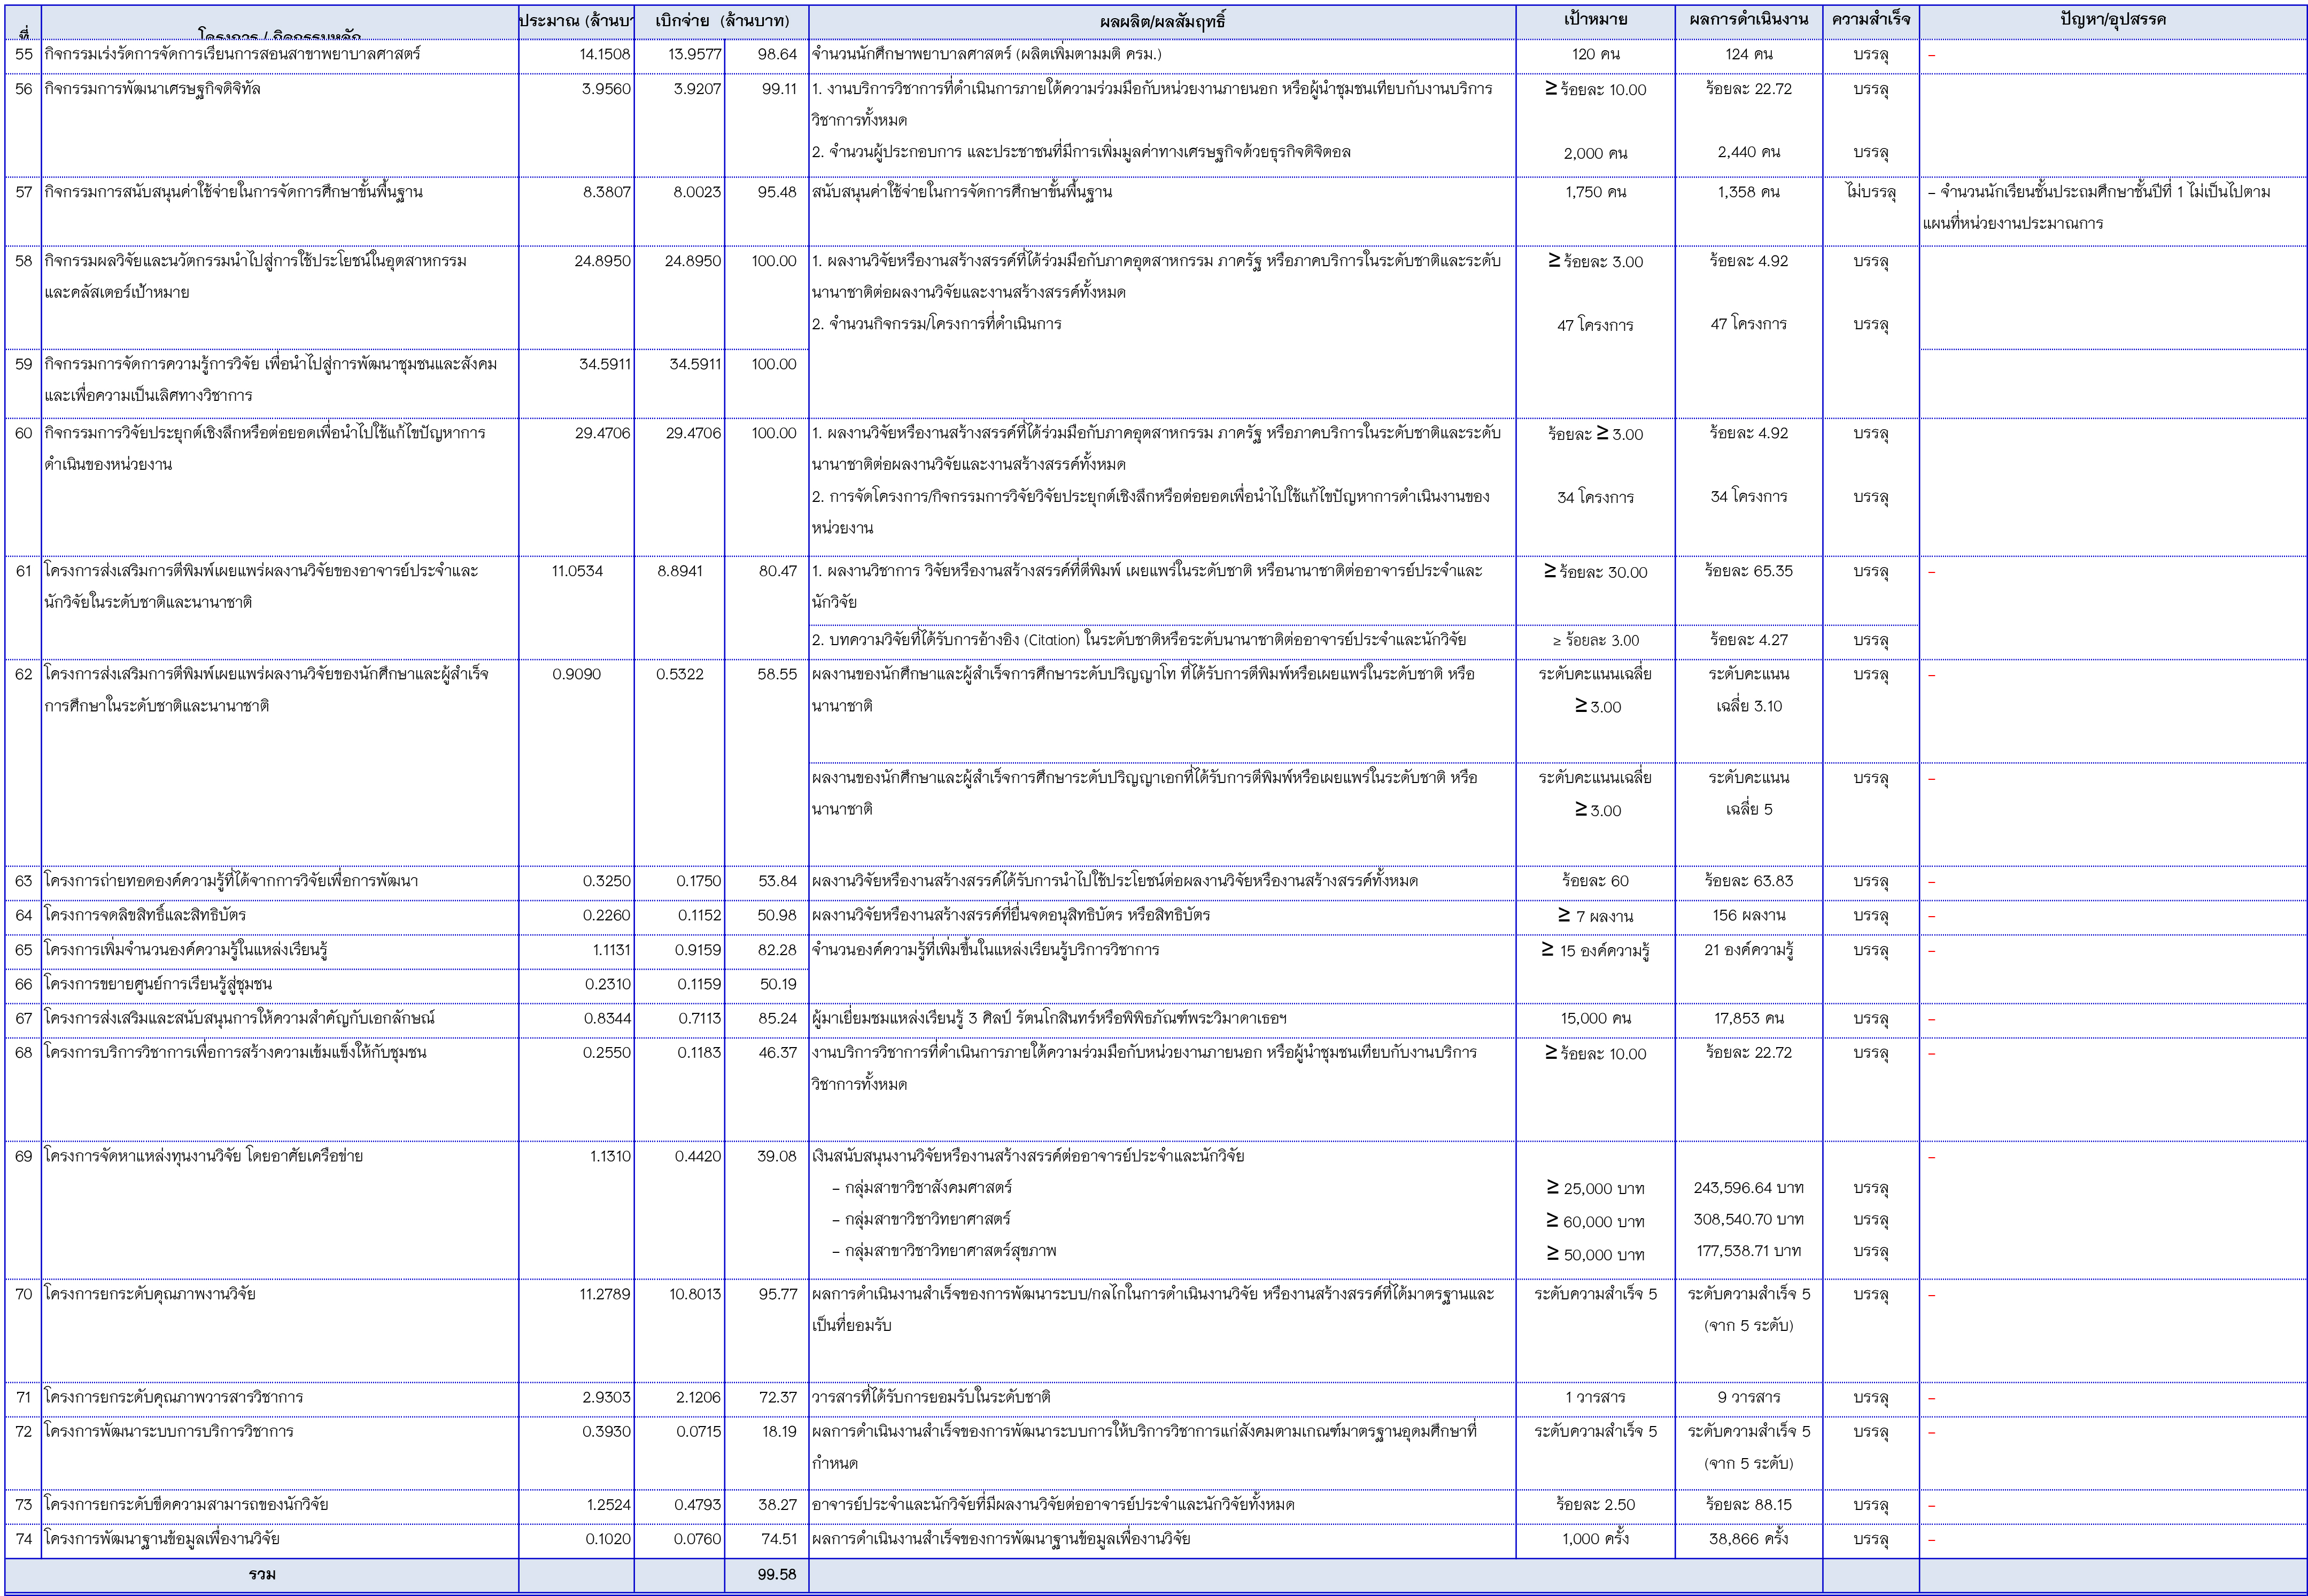Click the 1,358 คน result cell
The image size is (2308, 1596).
1748,192
